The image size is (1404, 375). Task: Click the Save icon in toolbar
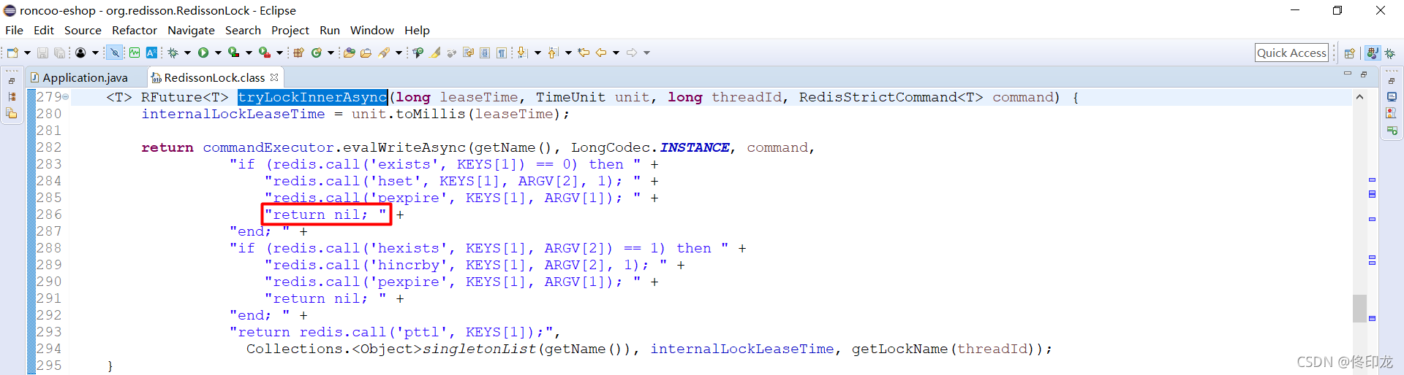click(42, 53)
